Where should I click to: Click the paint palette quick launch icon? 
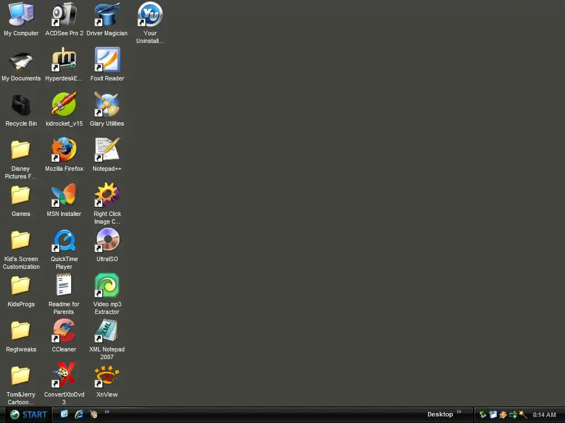pyautogui.click(x=94, y=414)
